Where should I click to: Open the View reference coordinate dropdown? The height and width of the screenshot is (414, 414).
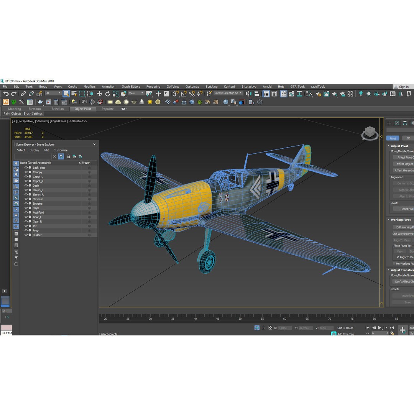(x=136, y=93)
